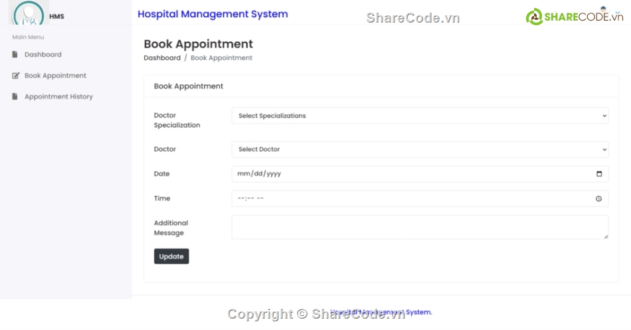This screenshot has height=330, width=631.
Task: Click the Additional Message text area
Action: (420, 227)
